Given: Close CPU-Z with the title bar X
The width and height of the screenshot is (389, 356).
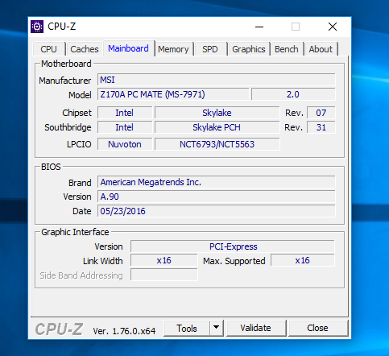Looking at the screenshot, I should (333, 27).
